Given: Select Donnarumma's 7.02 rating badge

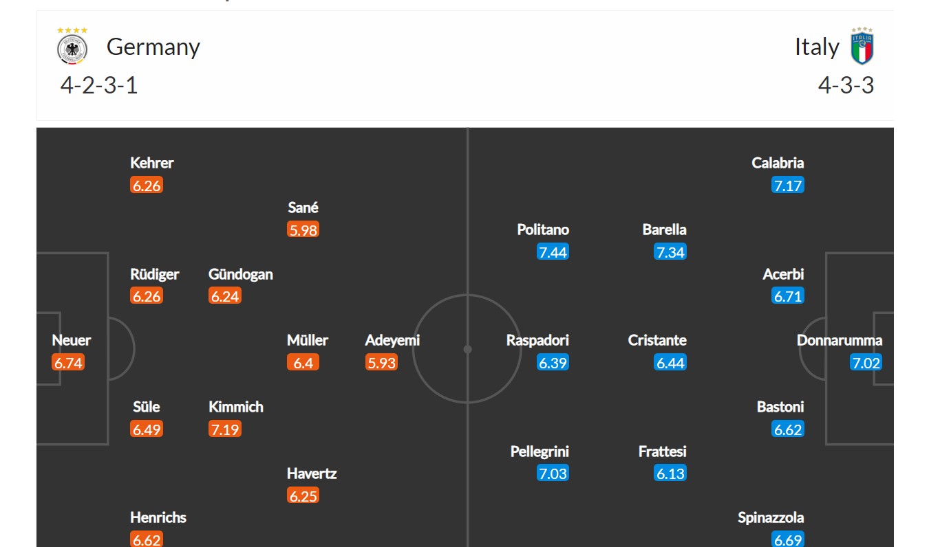Looking at the screenshot, I should pyautogui.click(x=866, y=363).
